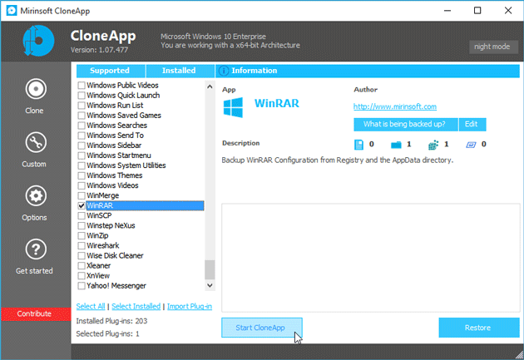This screenshot has width=524, height=360.
Task: Click the Selected Plug-ins: 1 text
Action: [x=107, y=333]
